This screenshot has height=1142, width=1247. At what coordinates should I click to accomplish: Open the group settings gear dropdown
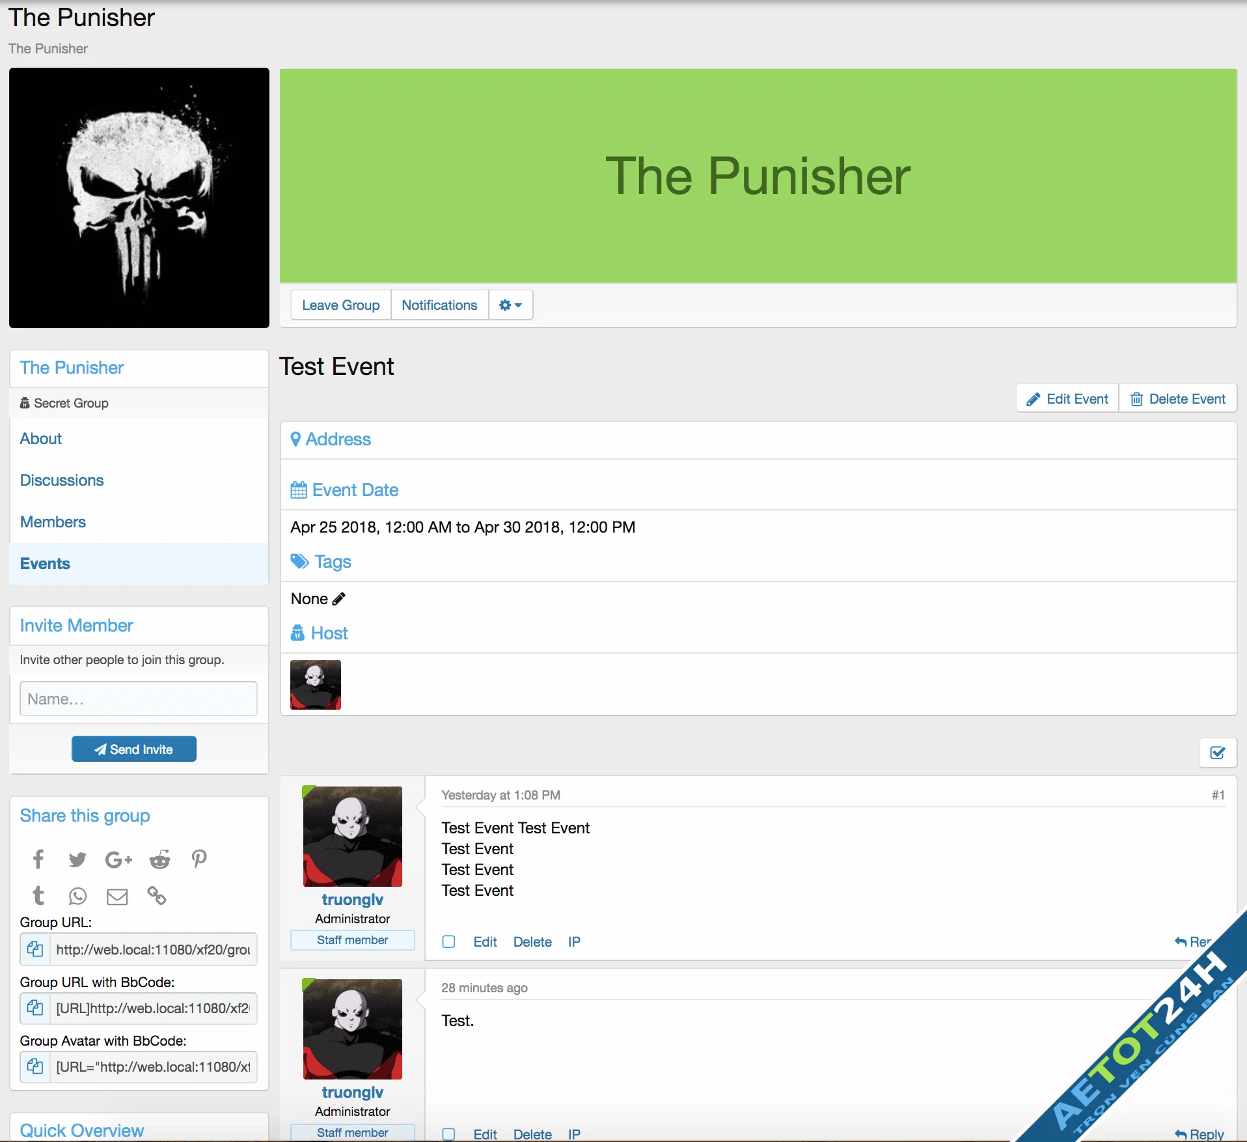510,305
